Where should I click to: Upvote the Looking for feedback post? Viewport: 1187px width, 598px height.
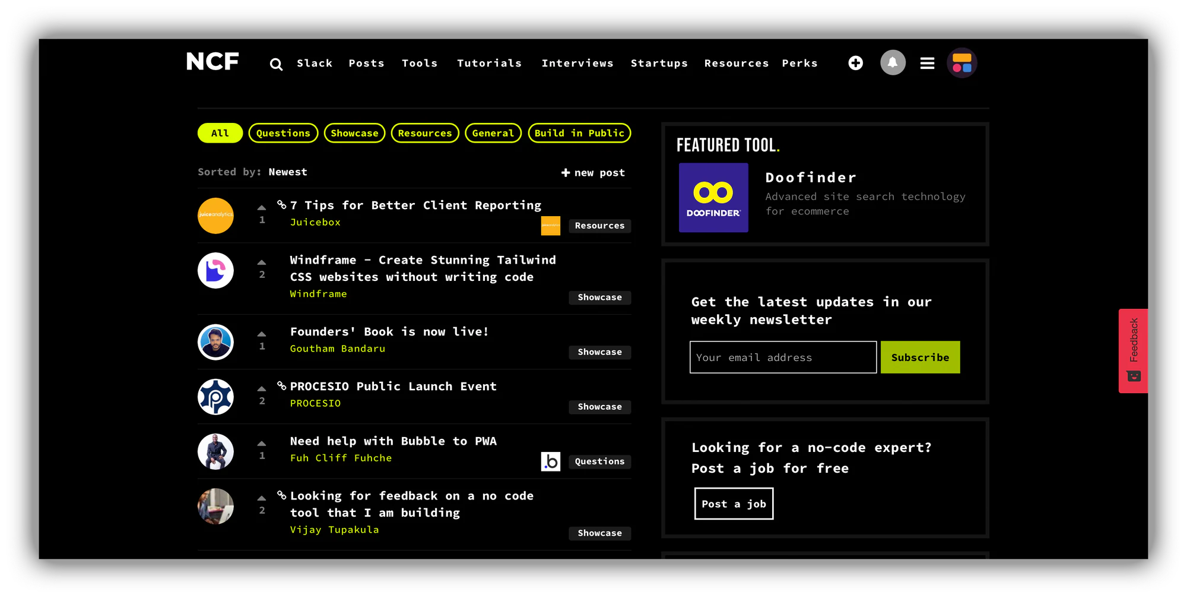point(262,498)
